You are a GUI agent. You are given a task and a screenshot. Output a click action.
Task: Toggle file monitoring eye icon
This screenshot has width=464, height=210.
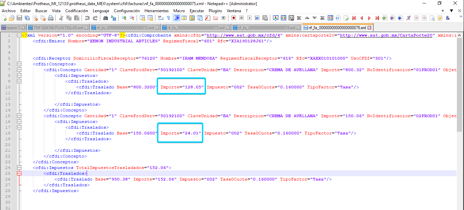(x=223, y=18)
